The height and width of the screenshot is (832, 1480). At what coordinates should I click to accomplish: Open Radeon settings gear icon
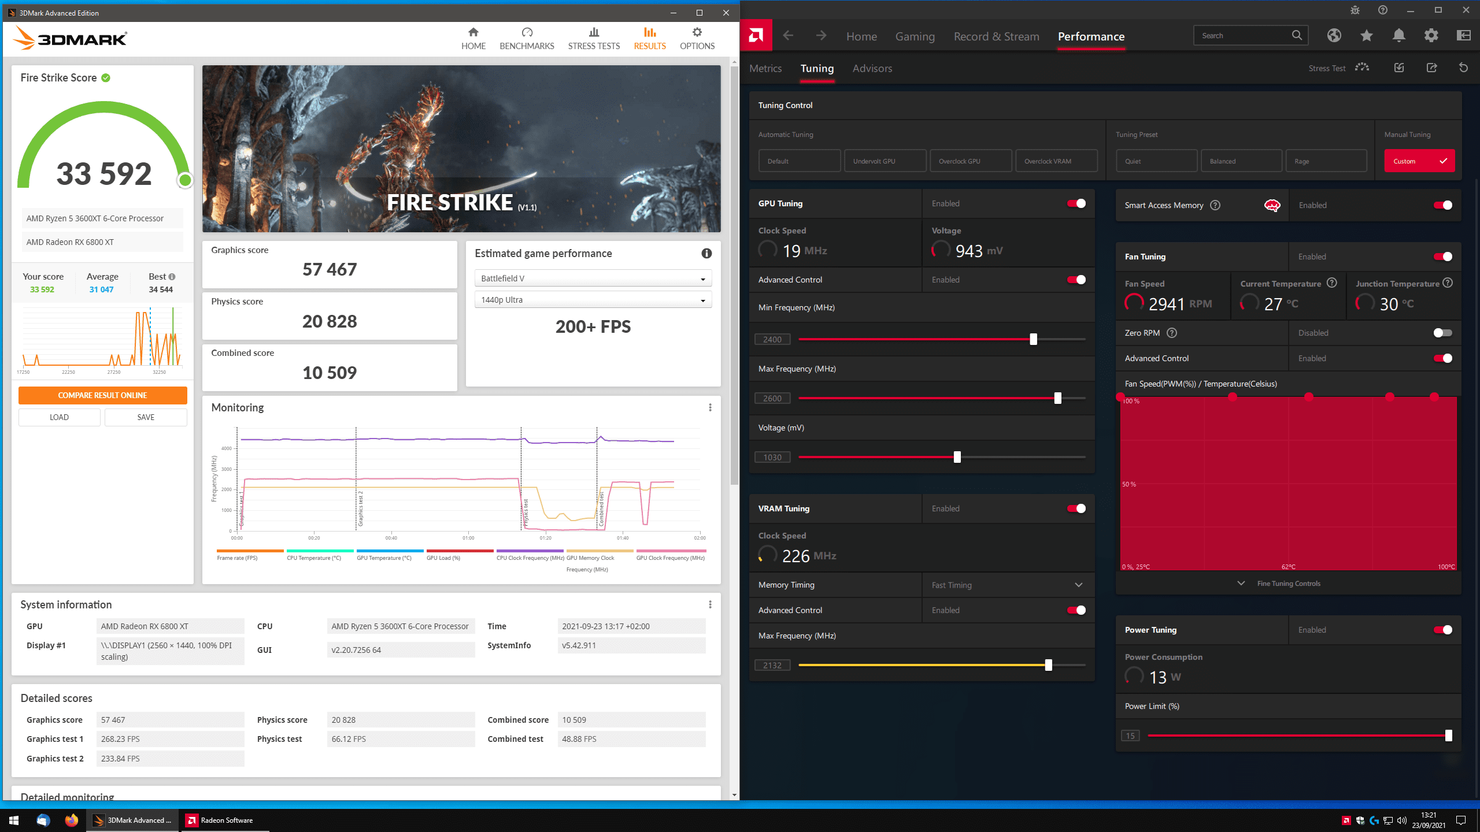click(x=1431, y=36)
